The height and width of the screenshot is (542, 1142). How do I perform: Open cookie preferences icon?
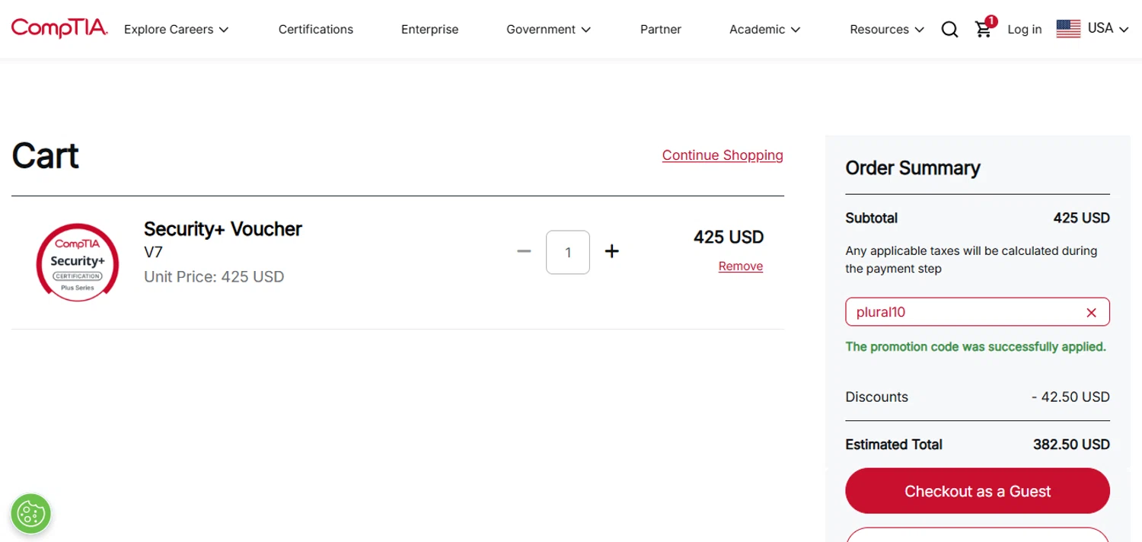coord(30,513)
